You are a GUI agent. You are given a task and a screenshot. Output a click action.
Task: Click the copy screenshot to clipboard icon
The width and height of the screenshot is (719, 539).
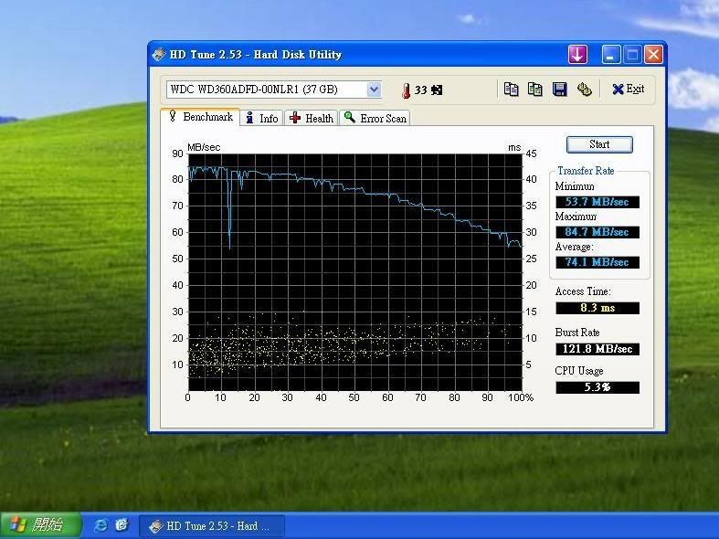(534, 89)
